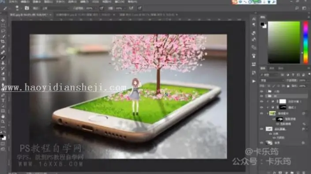The height and width of the screenshot is (174, 311).
Task: Select the Rectangle shape tool
Action: pos(3,111)
